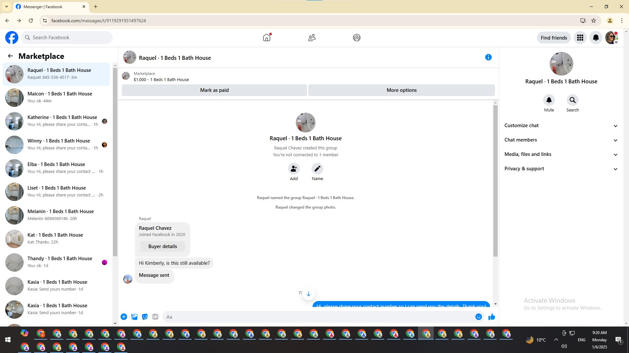Open the GIF picker icon
Screen dimensions: 629x353
(x=155, y=317)
